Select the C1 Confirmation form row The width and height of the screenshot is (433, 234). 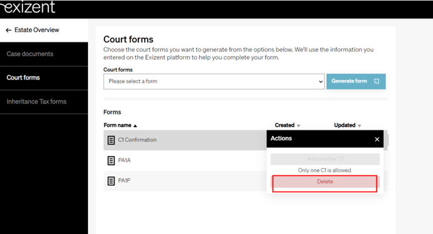pyautogui.click(x=185, y=140)
